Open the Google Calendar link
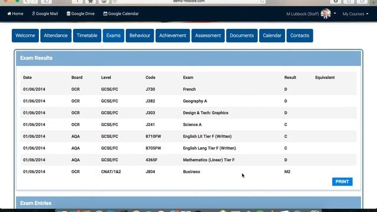Image resolution: width=377 pixels, height=212 pixels. 121,14
